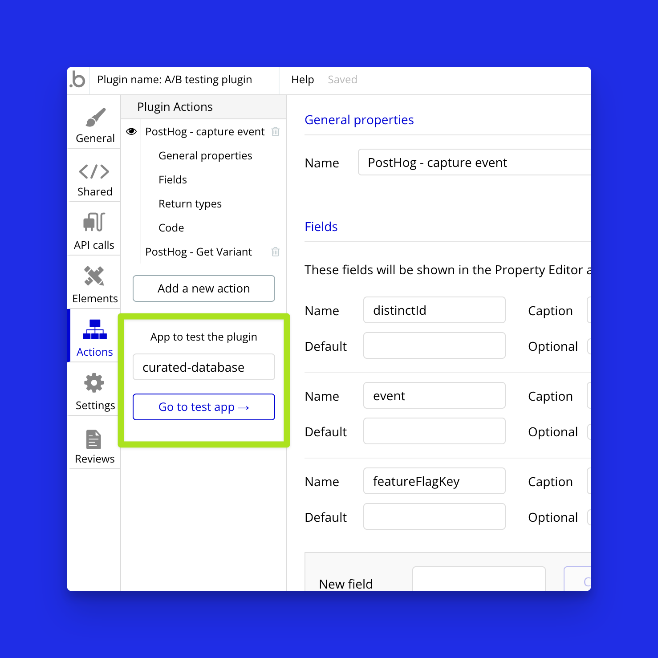658x658 pixels.
Task: Click the distinctId field name input
Action: pyautogui.click(x=434, y=310)
